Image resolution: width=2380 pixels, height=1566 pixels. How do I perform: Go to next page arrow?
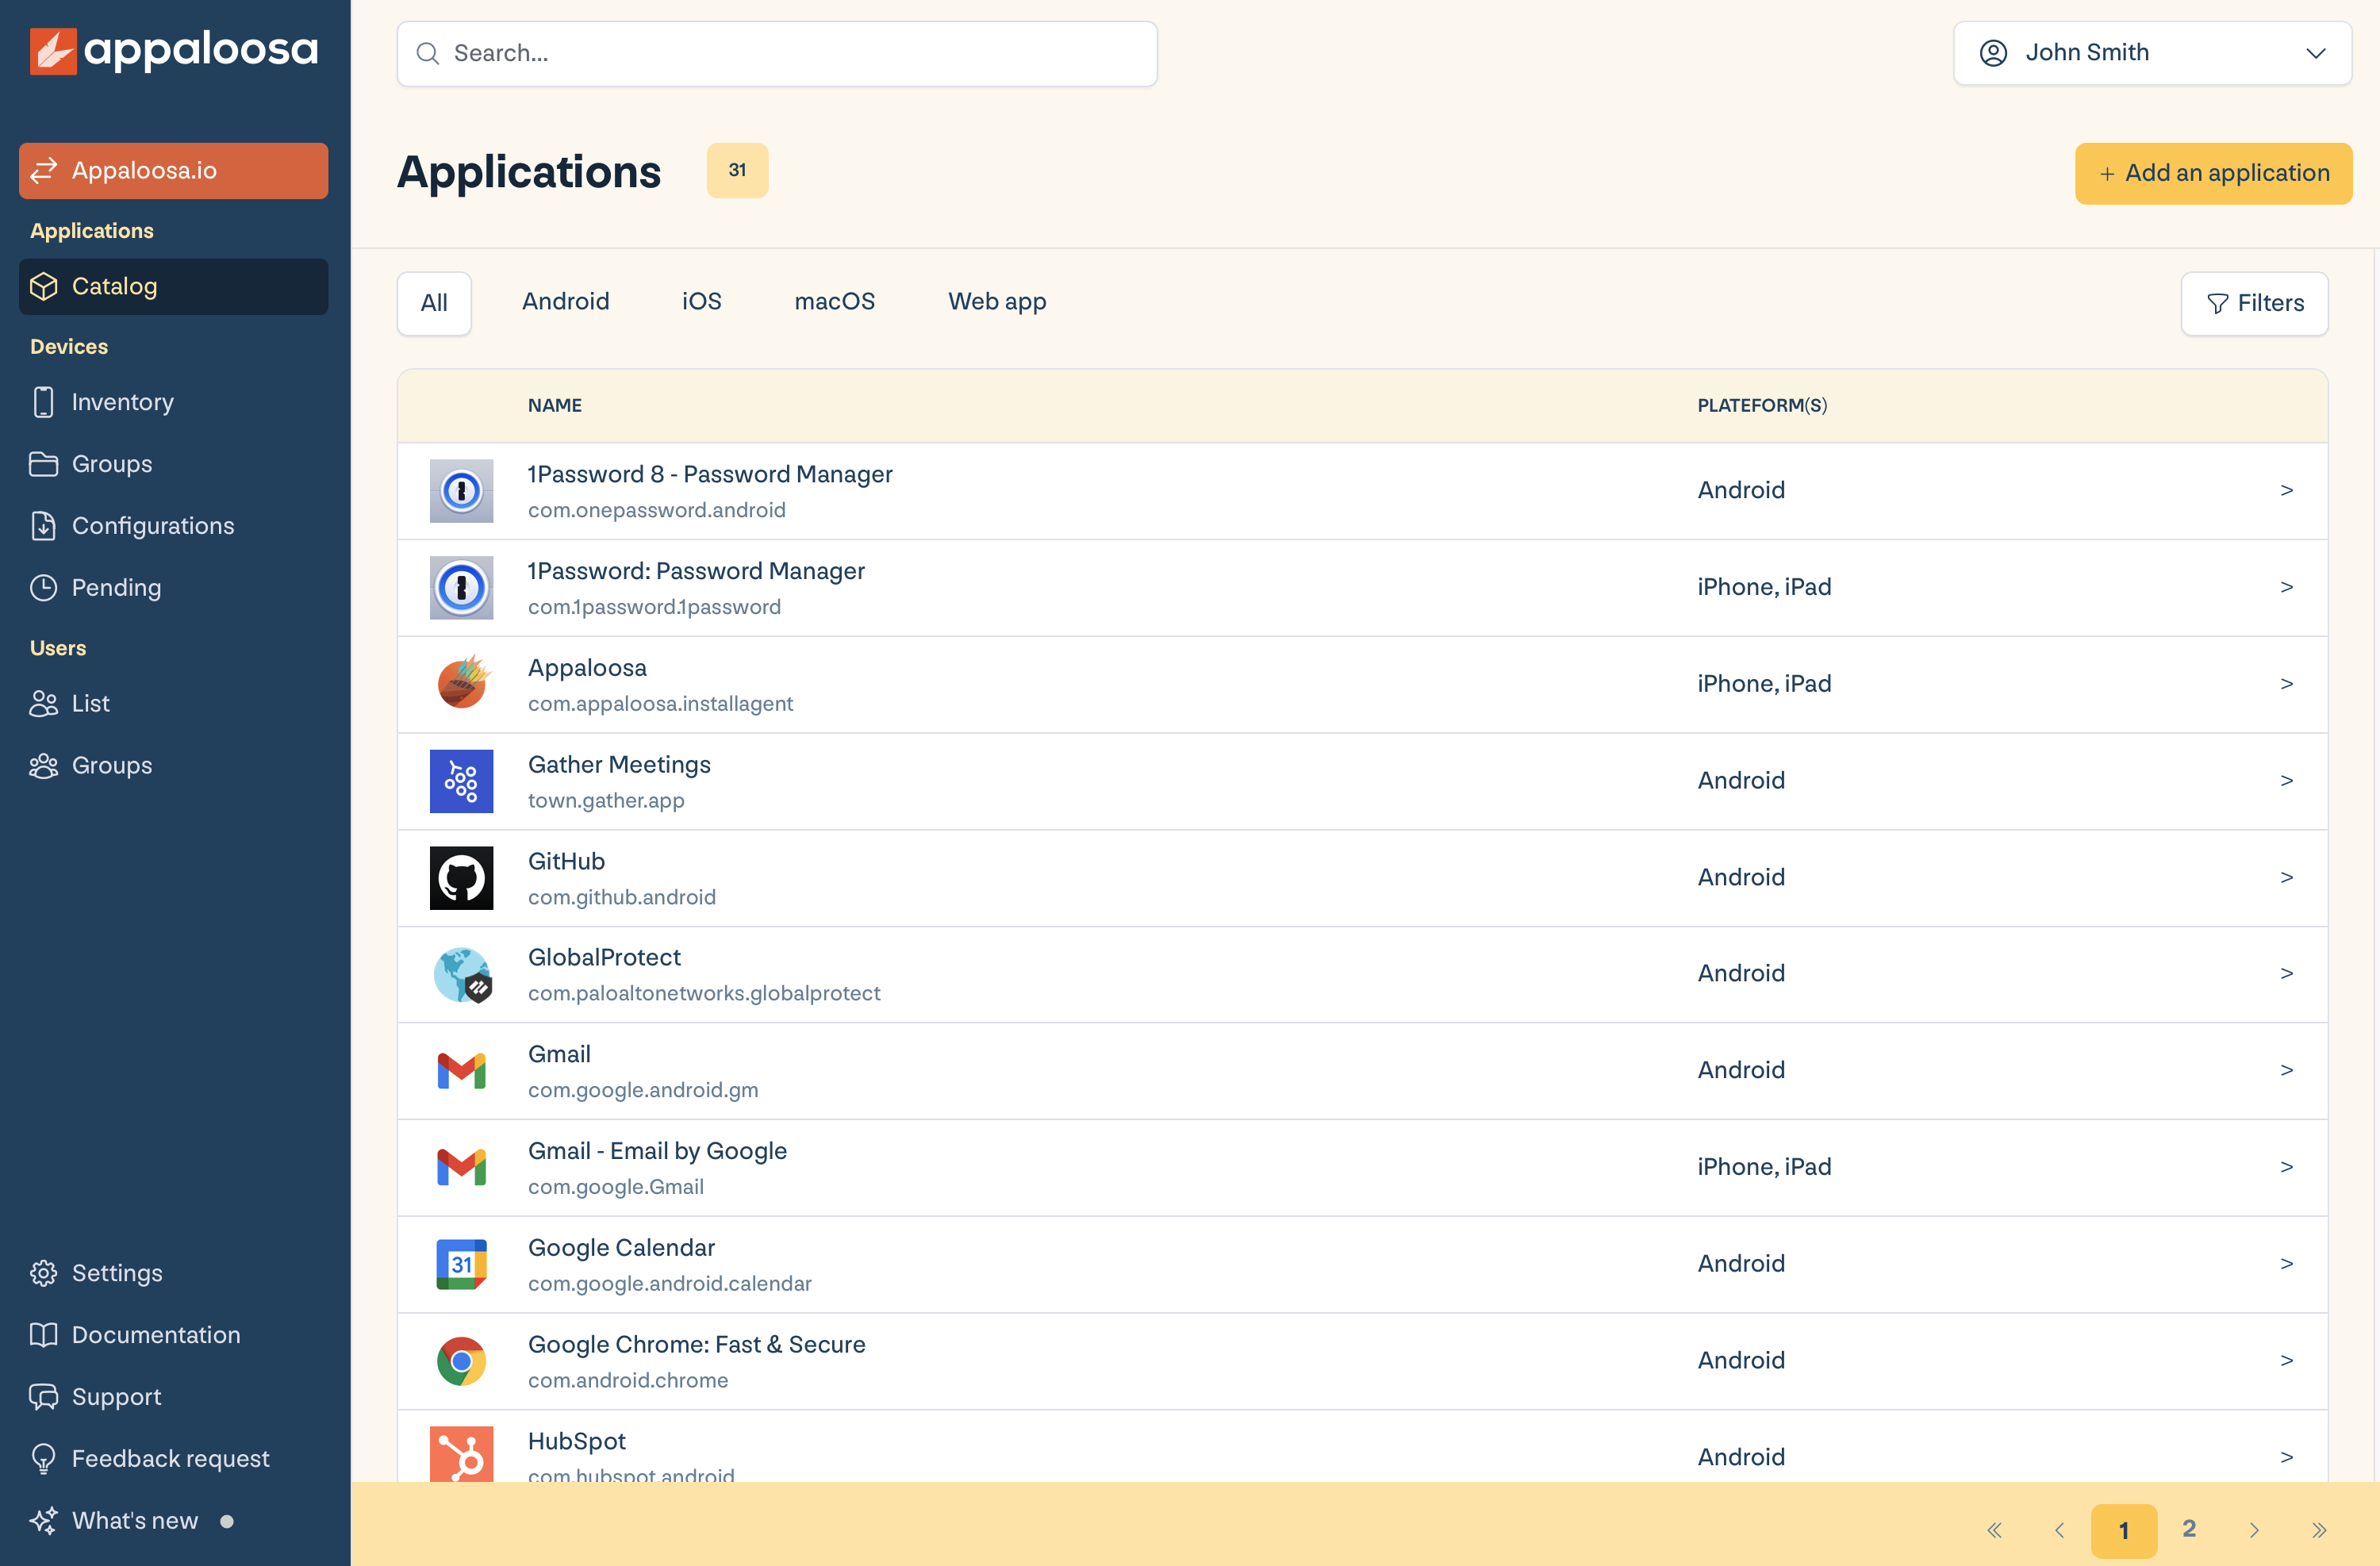(2253, 1531)
